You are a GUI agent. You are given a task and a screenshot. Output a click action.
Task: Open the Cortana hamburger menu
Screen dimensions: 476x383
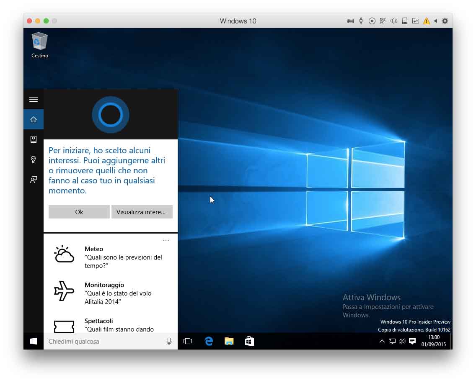[x=34, y=100]
